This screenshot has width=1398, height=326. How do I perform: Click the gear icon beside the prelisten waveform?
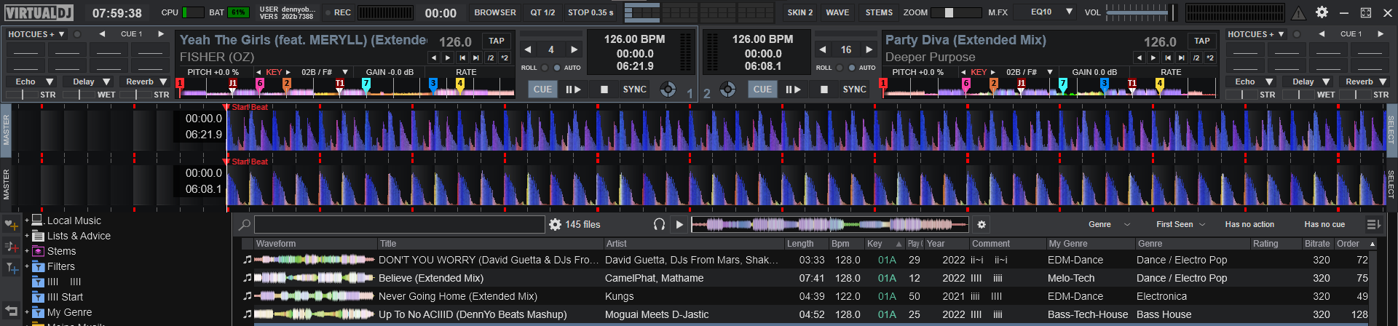click(982, 225)
